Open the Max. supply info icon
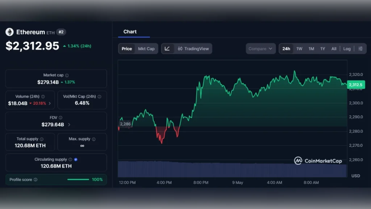 (94, 139)
